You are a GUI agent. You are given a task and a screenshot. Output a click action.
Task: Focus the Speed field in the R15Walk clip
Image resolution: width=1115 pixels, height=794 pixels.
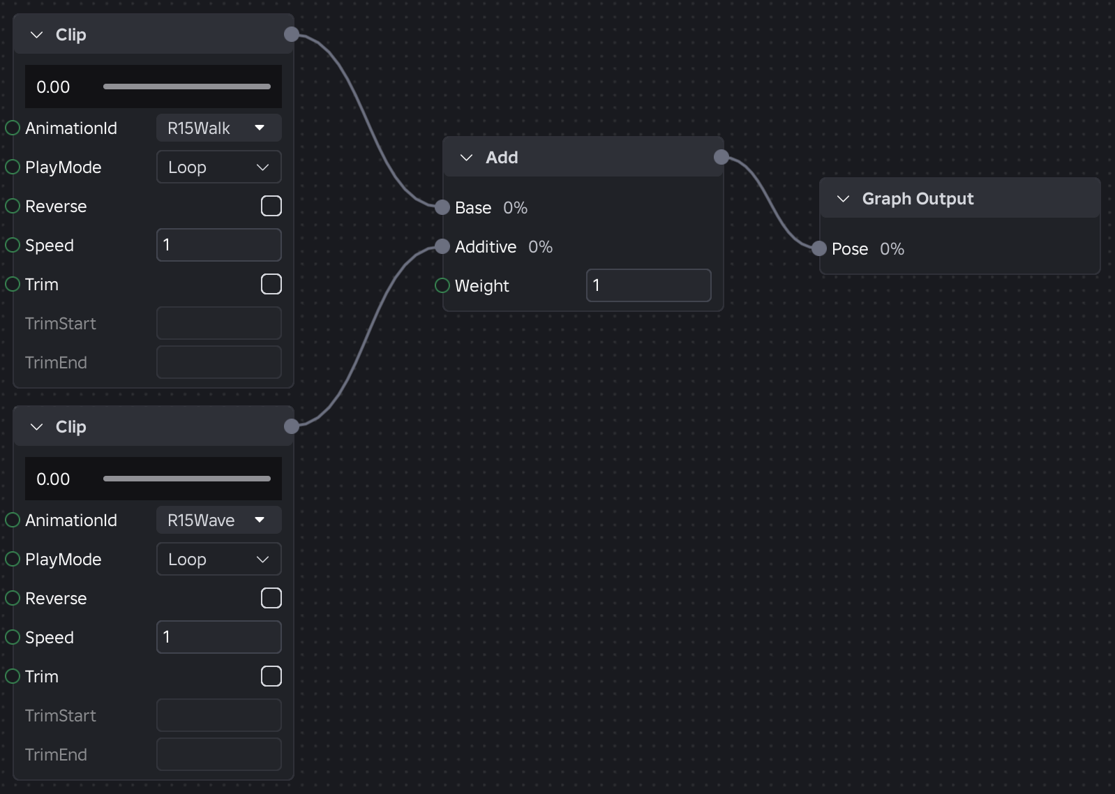click(x=219, y=245)
